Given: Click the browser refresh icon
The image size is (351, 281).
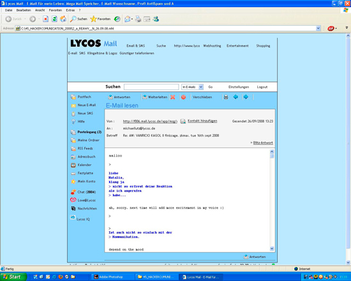Looking at the screenshot, I should 54,19.
